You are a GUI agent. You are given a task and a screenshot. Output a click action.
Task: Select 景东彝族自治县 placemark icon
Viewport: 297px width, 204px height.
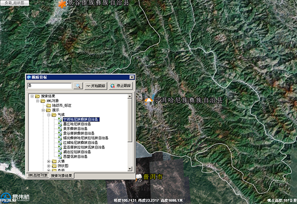pos(60,129)
